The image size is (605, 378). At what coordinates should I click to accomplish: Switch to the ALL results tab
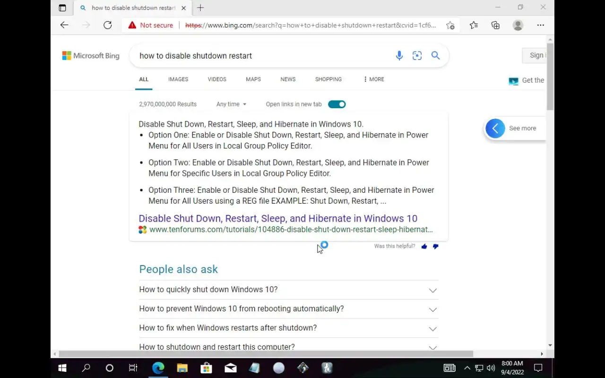coord(144,79)
